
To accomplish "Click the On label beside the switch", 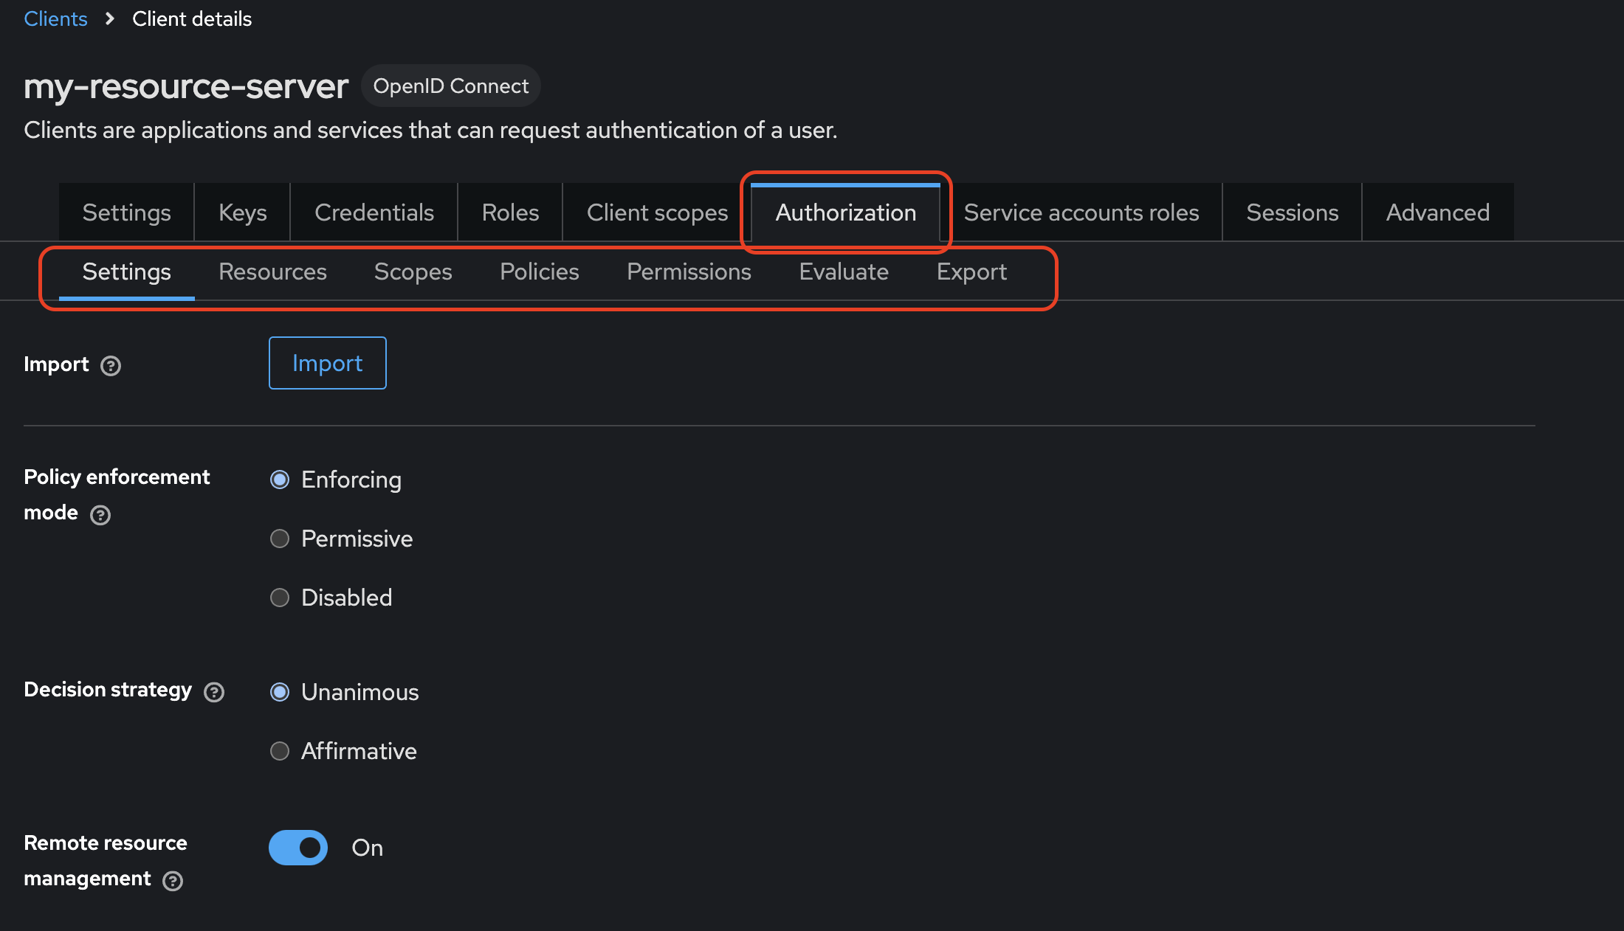I will (367, 848).
